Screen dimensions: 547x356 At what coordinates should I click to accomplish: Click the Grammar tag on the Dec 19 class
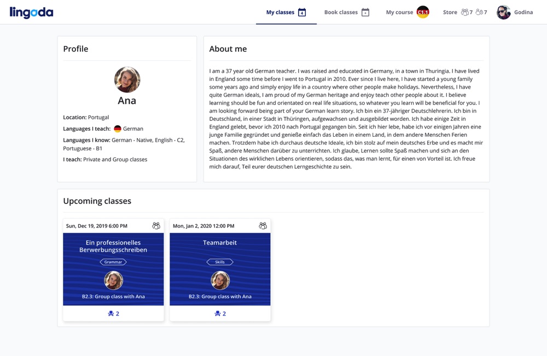[113, 262]
